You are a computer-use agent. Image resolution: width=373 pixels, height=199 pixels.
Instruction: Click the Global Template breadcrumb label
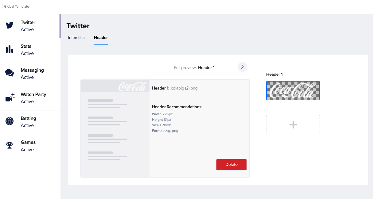coord(17,6)
